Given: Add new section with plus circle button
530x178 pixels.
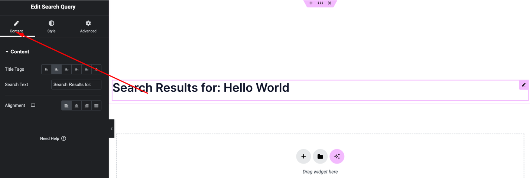Looking at the screenshot, I should (303, 157).
